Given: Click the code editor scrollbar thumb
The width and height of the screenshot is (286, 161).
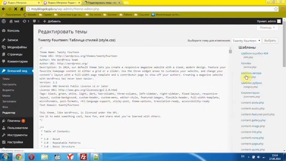Looking at the screenshot, I should (x=231, y=51).
